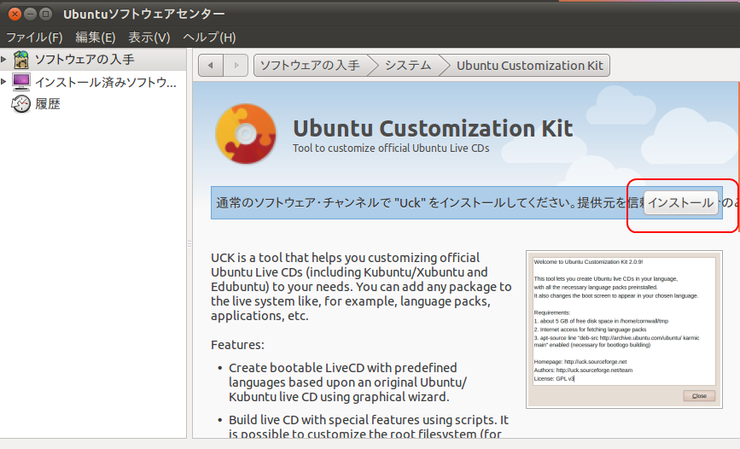Viewport: 740px width, 449px height.
Task: Select ソフトウェアの入手 in the sidebar
Action: pos(93,60)
